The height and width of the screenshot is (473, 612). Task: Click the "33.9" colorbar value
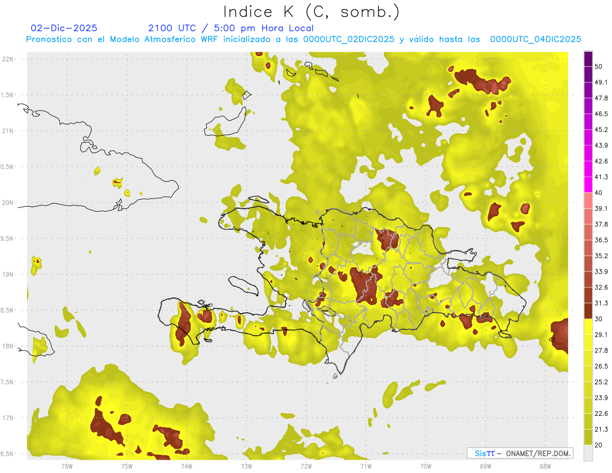(601, 271)
